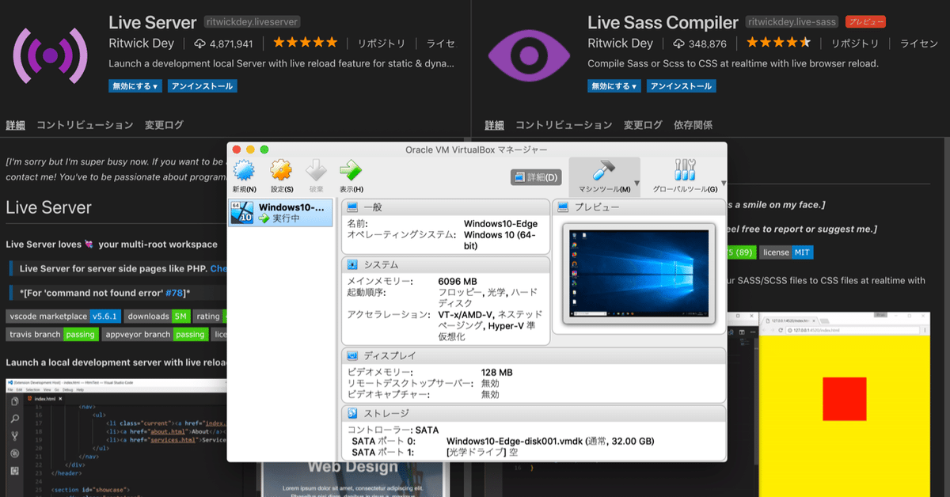This screenshot has height=497, width=950.
Task: Click the システム section header
Action: tap(446, 264)
